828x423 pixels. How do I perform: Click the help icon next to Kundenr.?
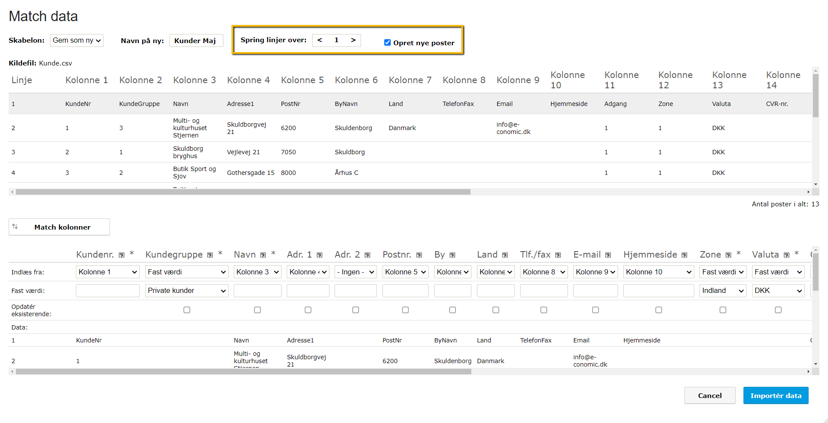click(122, 255)
